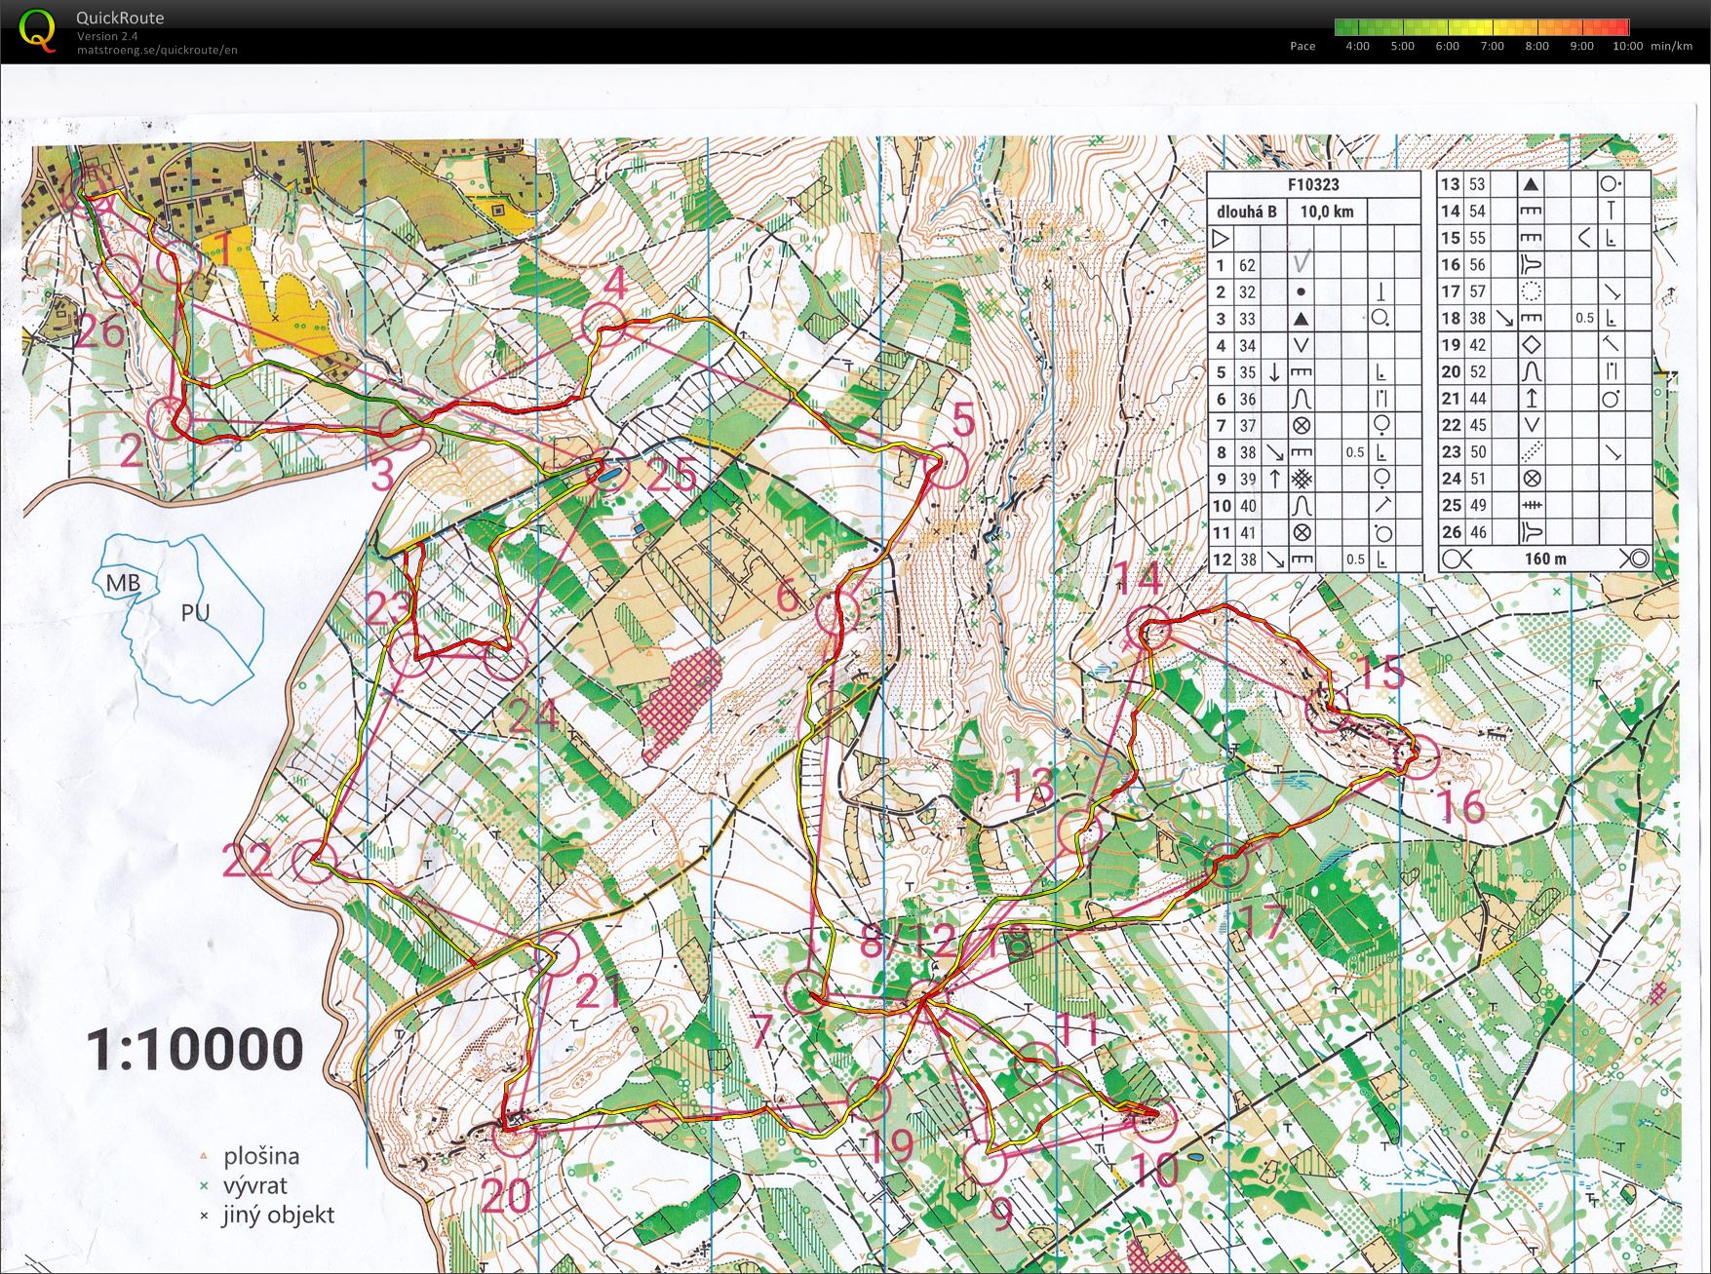Click control circle 14 on the map
The width and height of the screenshot is (1711, 1274).
1147,627
